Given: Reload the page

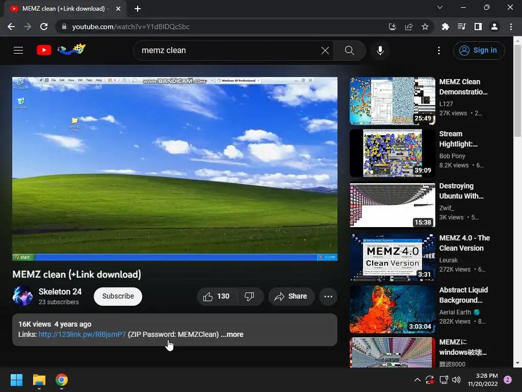Looking at the screenshot, I should [x=44, y=27].
